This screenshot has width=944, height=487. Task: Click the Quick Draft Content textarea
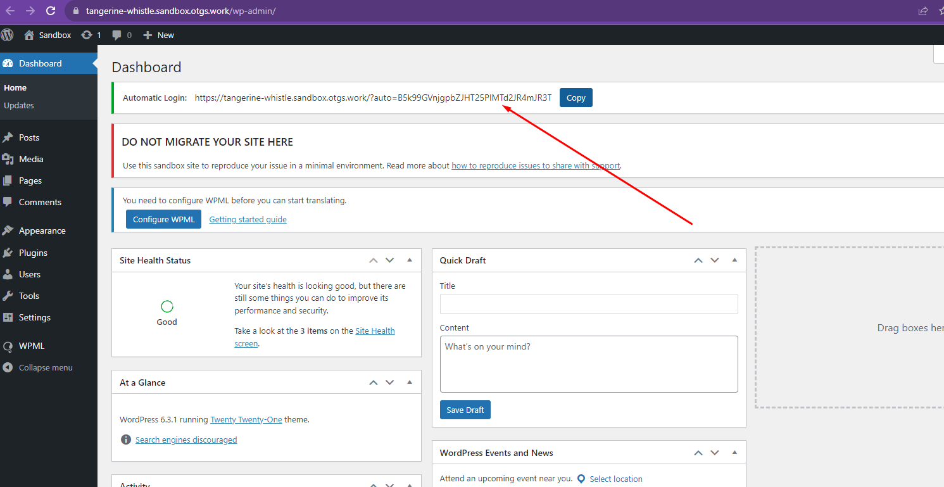(x=589, y=364)
